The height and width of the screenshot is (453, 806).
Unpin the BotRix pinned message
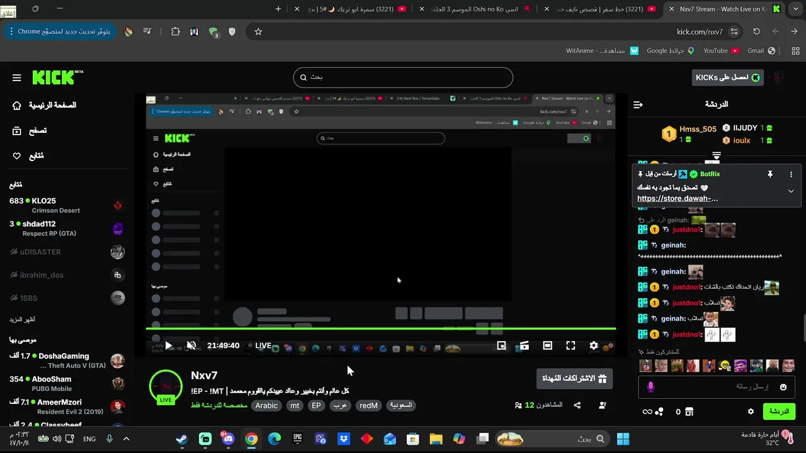[769, 174]
